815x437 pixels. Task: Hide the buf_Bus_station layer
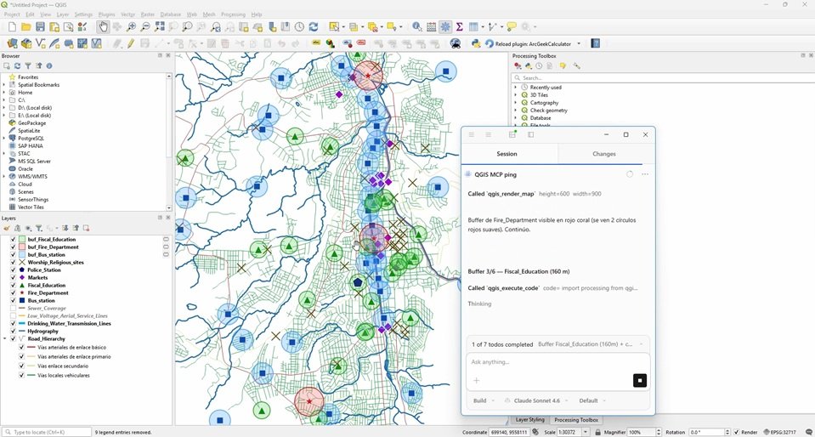[x=14, y=255]
